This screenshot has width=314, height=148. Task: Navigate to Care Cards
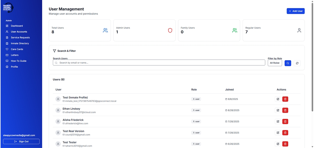[17, 49]
